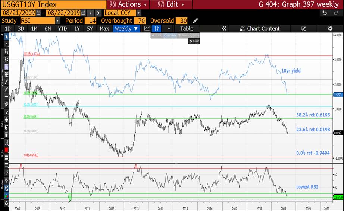
Task: Click the annotate edit icon near gear
Action: (303, 28)
